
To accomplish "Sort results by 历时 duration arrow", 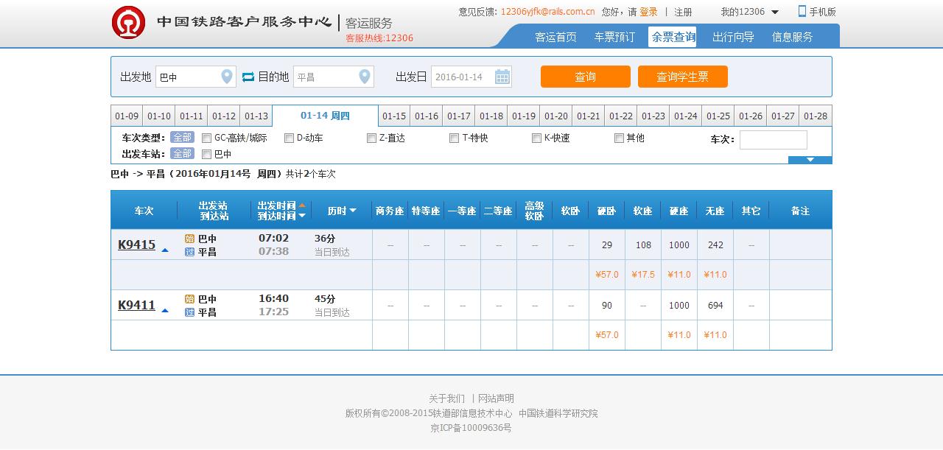I will (353, 211).
